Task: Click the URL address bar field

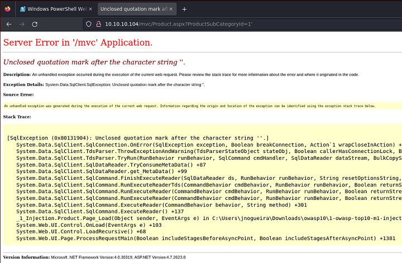Action: [x=223, y=24]
